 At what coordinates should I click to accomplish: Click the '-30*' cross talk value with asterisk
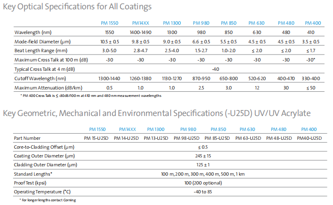click(x=311, y=60)
